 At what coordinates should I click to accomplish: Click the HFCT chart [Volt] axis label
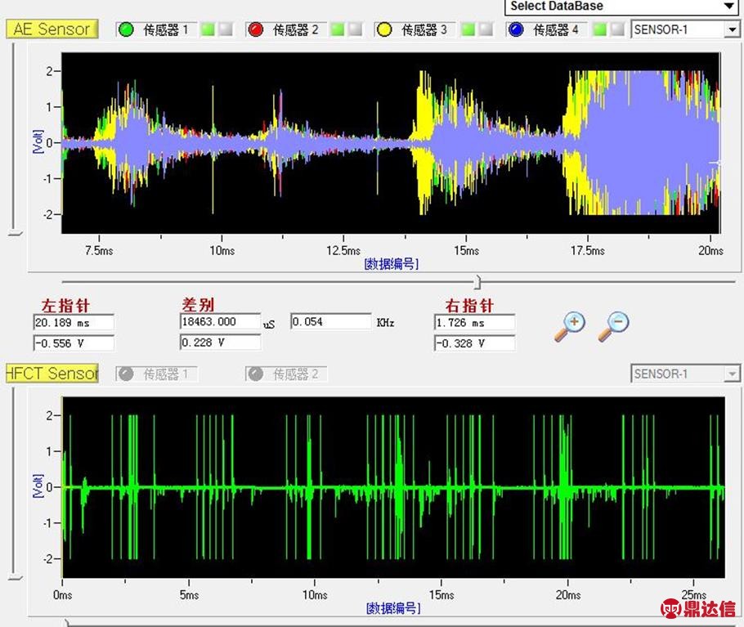point(38,486)
